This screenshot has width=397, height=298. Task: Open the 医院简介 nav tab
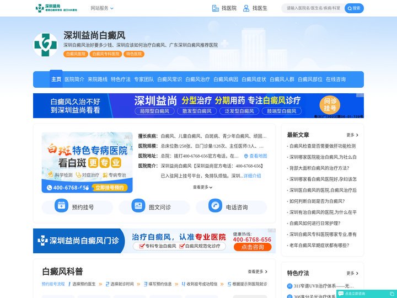pos(74,79)
